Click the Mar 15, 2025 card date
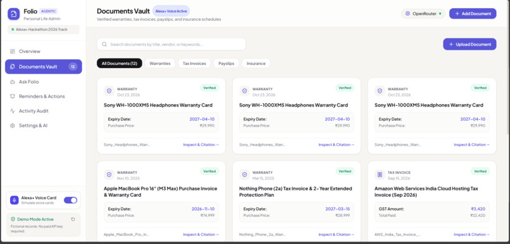The height and width of the screenshot is (244, 510). [263, 178]
